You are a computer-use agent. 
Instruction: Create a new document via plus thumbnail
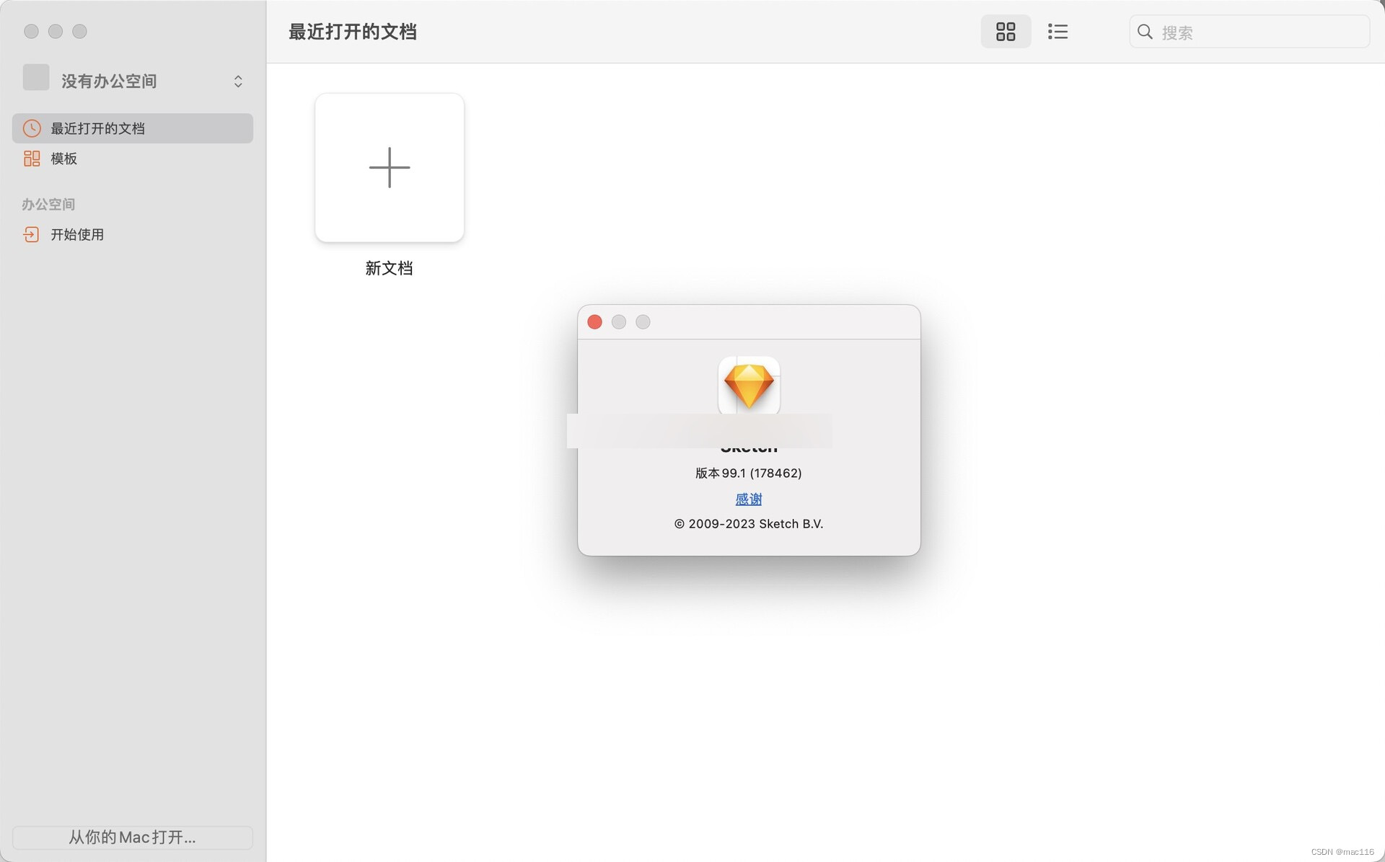pos(390,168)
